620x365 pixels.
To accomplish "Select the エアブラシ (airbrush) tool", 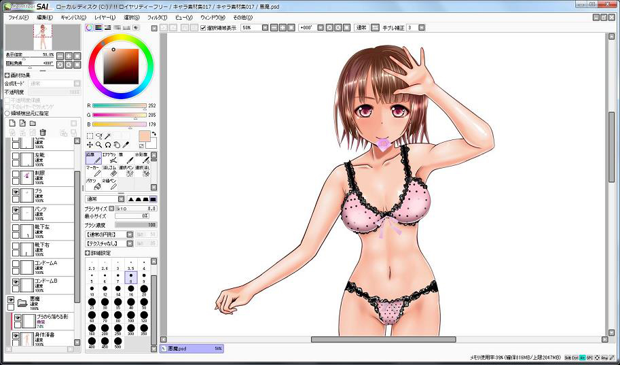I will point(109,158).
